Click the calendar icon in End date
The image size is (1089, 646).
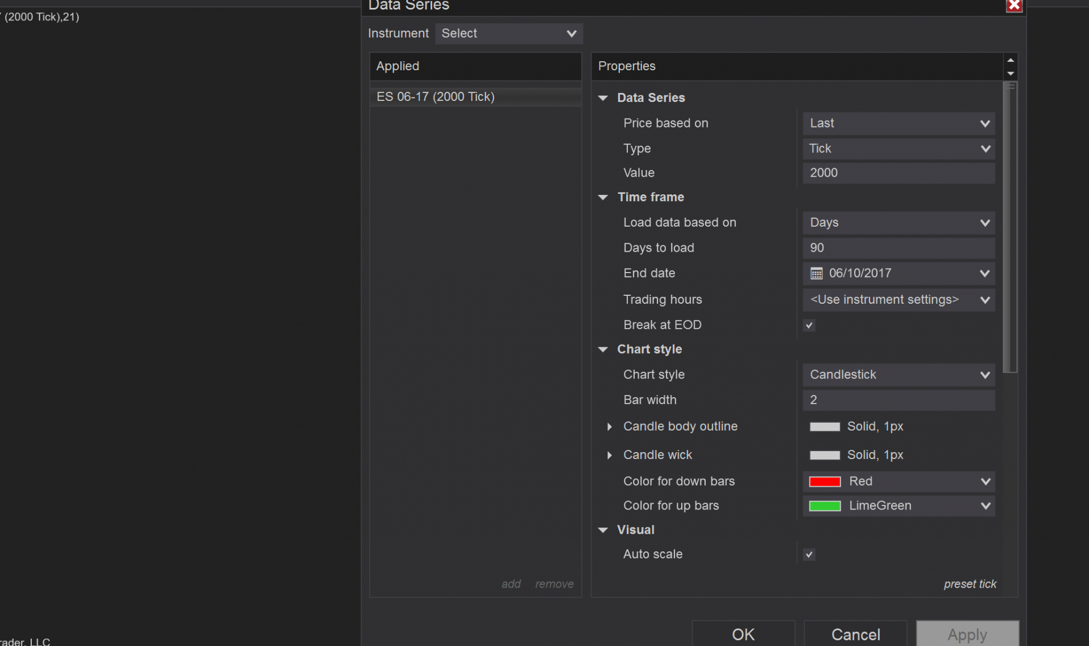816,274
